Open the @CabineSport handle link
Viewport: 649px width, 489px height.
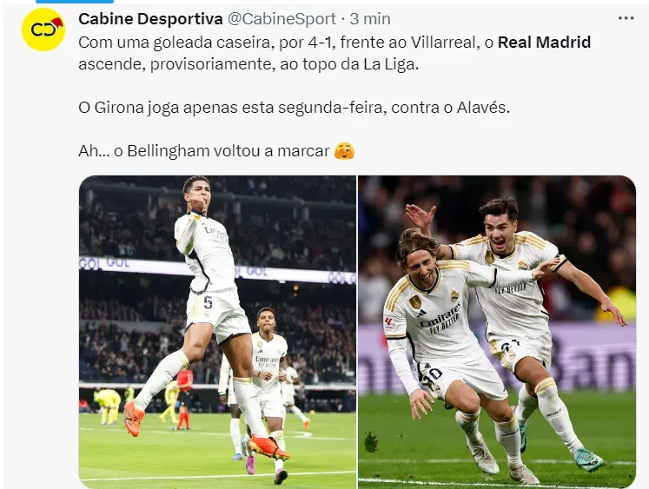[281, 18]
